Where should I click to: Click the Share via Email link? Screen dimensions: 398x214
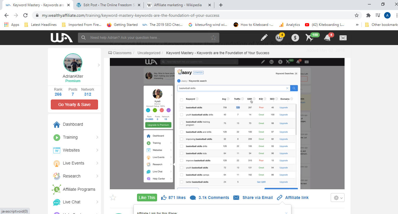(x=257, y=198)
